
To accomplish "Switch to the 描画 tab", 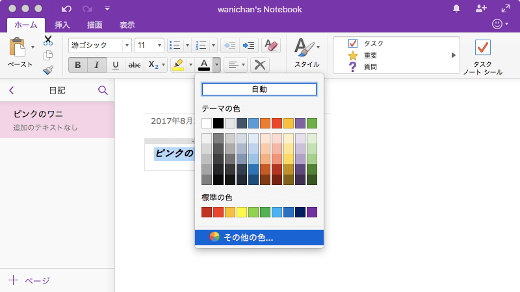I will [x=94, y=25].
